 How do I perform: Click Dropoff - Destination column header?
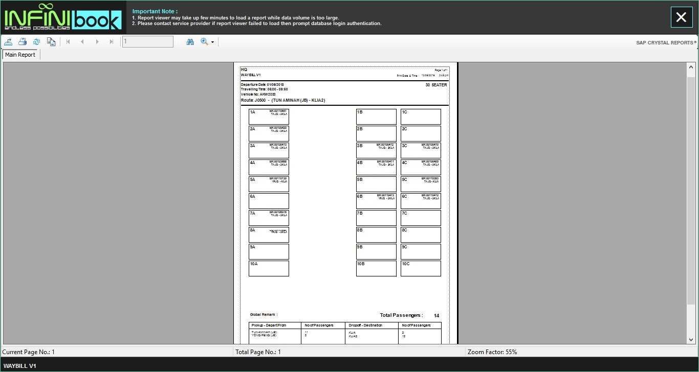tap(365, 325)
